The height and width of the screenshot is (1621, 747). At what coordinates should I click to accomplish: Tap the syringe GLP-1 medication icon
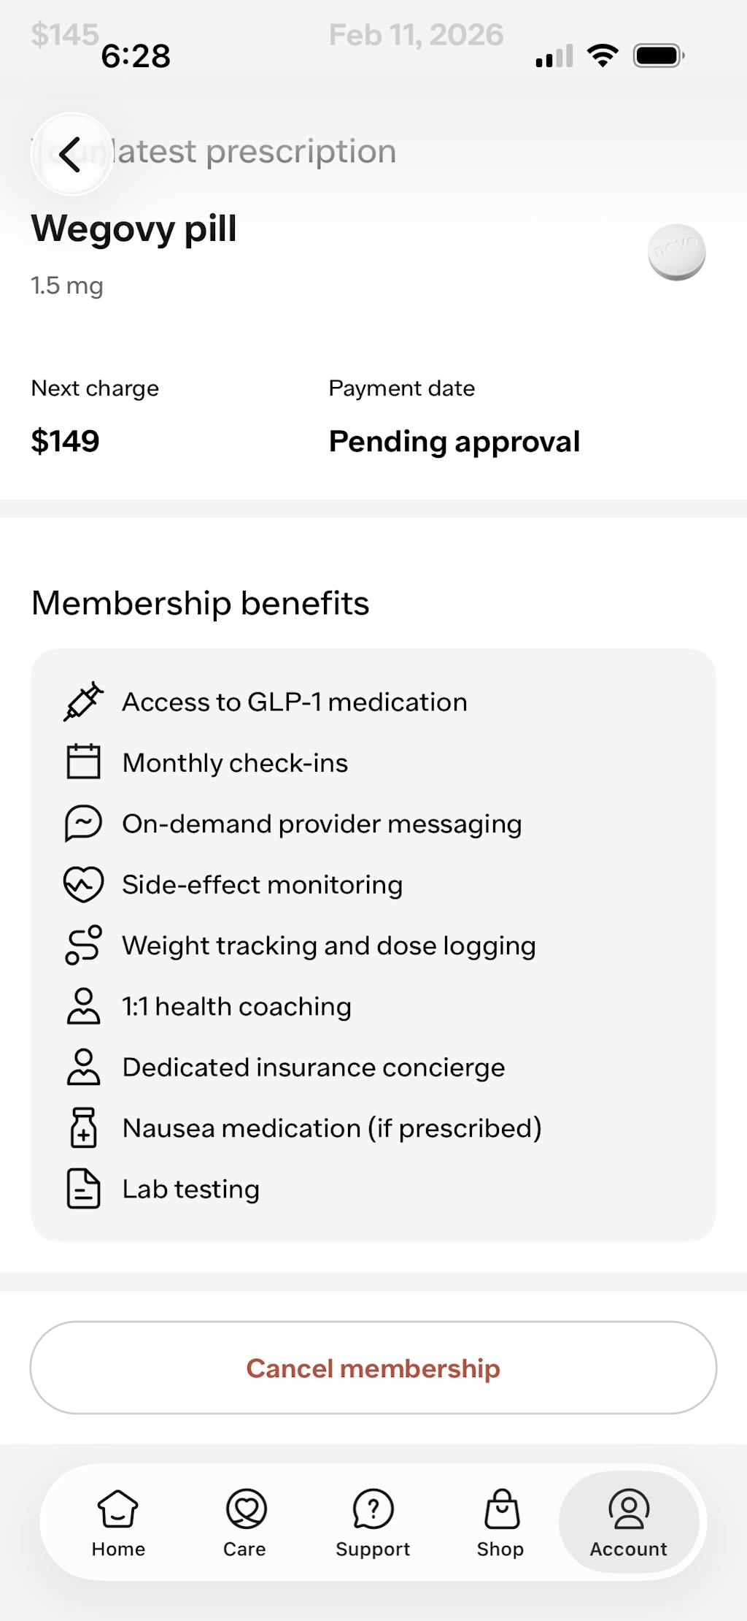pos(83,702)
